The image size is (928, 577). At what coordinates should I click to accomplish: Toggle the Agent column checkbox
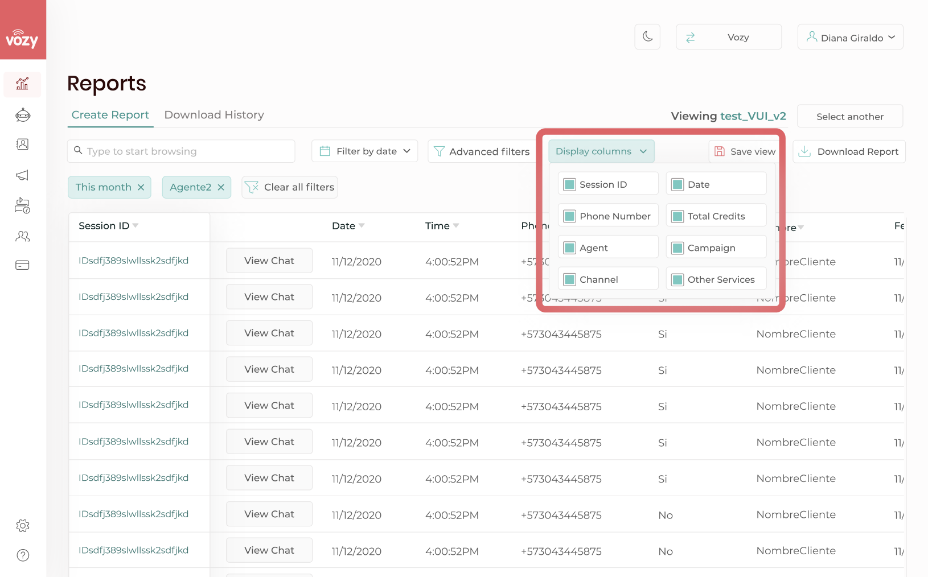click(569, 248)
